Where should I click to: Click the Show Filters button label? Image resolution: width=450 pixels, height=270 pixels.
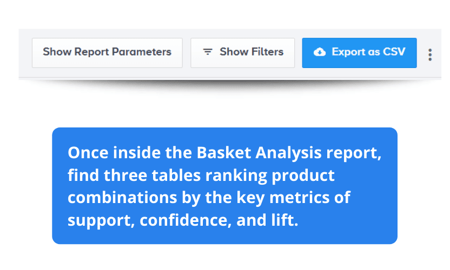[252, 52]
